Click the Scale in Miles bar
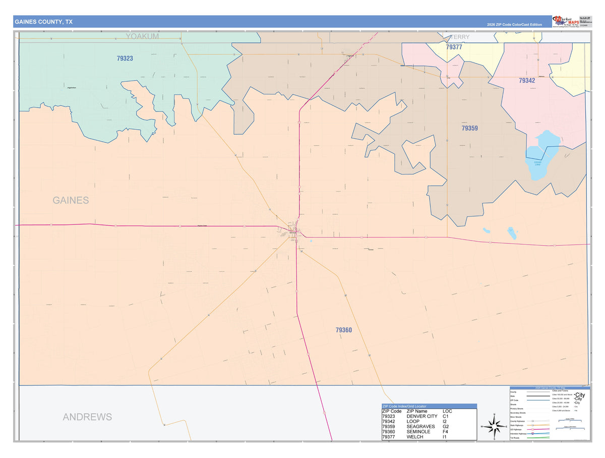 click(570, 421)
